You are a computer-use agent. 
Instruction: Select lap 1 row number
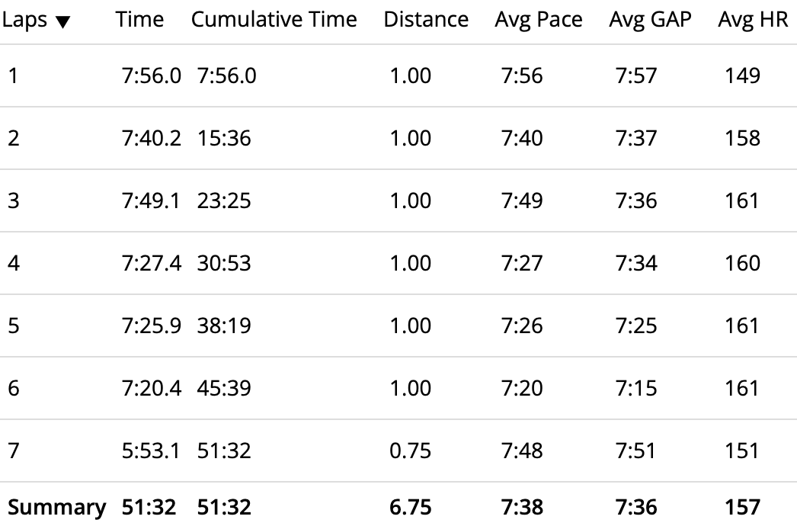pos(12,75)
